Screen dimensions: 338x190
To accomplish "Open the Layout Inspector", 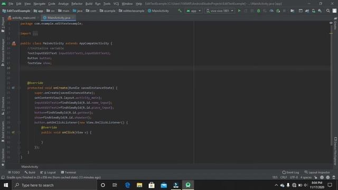I will coord(317,173).
